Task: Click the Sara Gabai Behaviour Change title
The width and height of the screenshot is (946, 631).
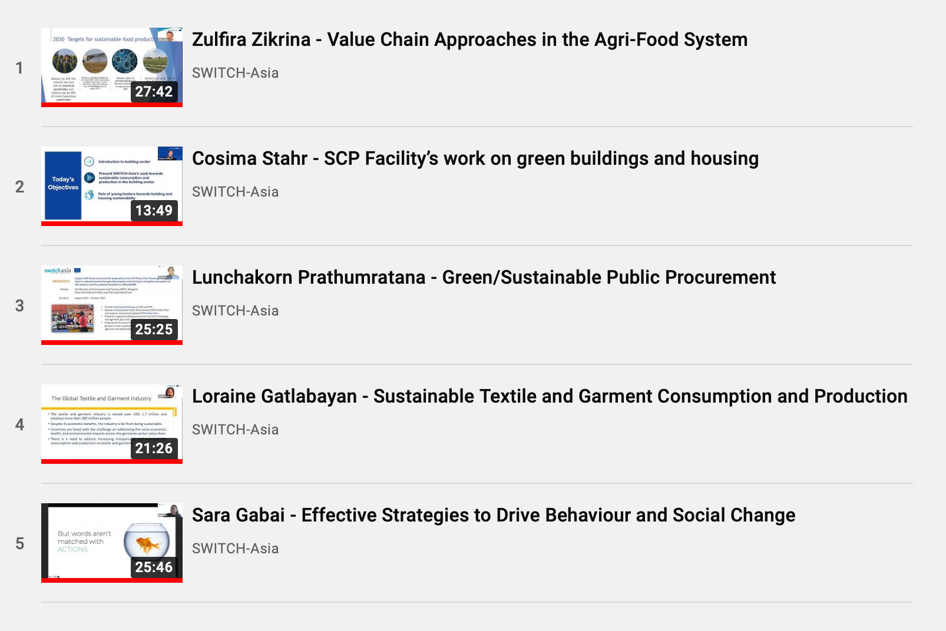Action: [x=493, y=515]
